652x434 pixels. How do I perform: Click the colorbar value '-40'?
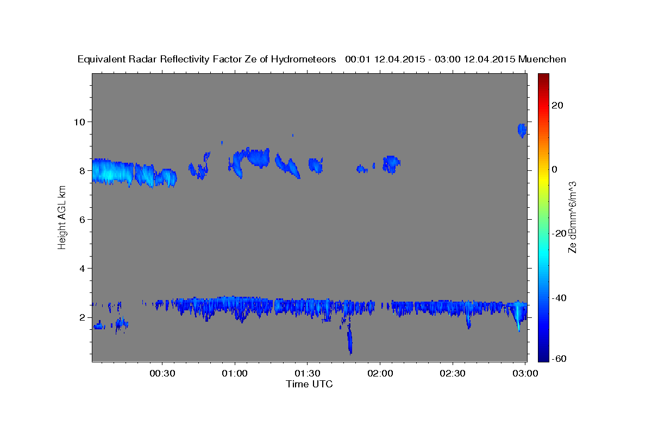coord(558,298)
